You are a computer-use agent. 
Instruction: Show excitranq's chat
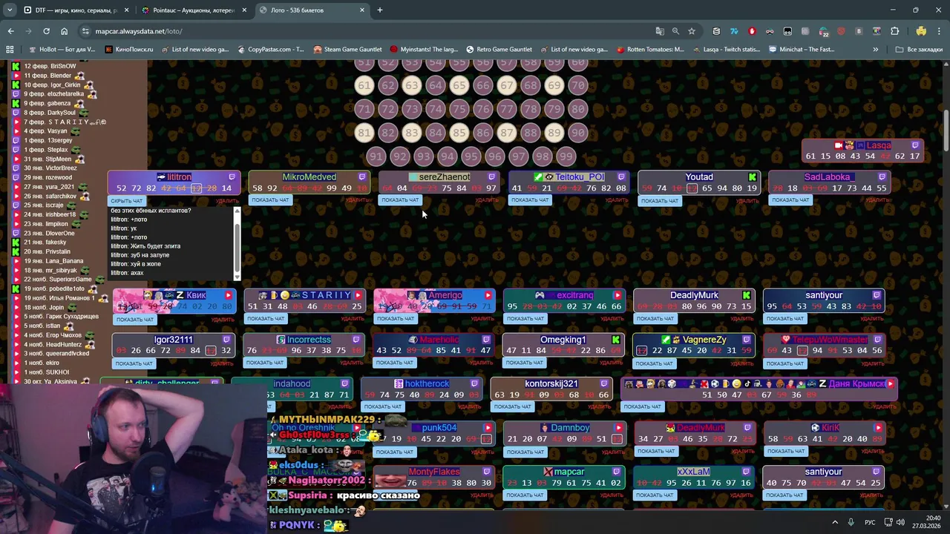tap(525, 319)
